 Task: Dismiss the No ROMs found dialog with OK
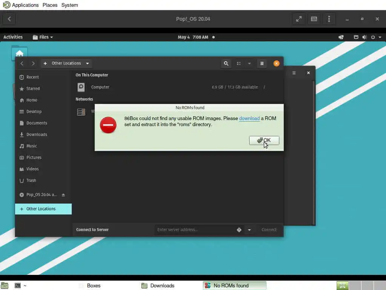264,140
